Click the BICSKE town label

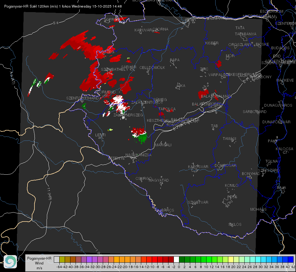click(x=262, y=44)
